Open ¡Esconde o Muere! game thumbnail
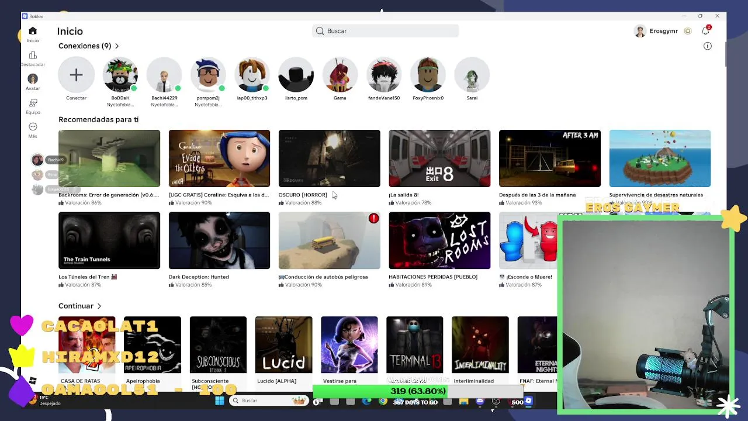 (528, 240)
